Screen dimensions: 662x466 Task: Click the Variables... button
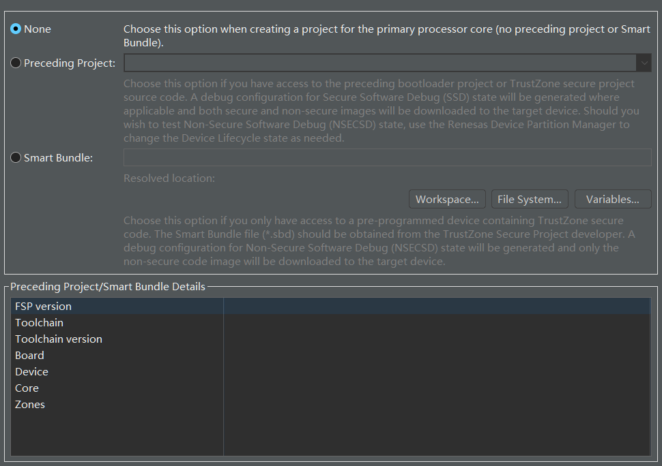tap(613, 199)
